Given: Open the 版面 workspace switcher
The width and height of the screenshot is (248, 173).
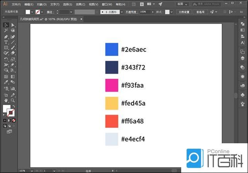Looking at the screenshot, I should tap(182, 4).
